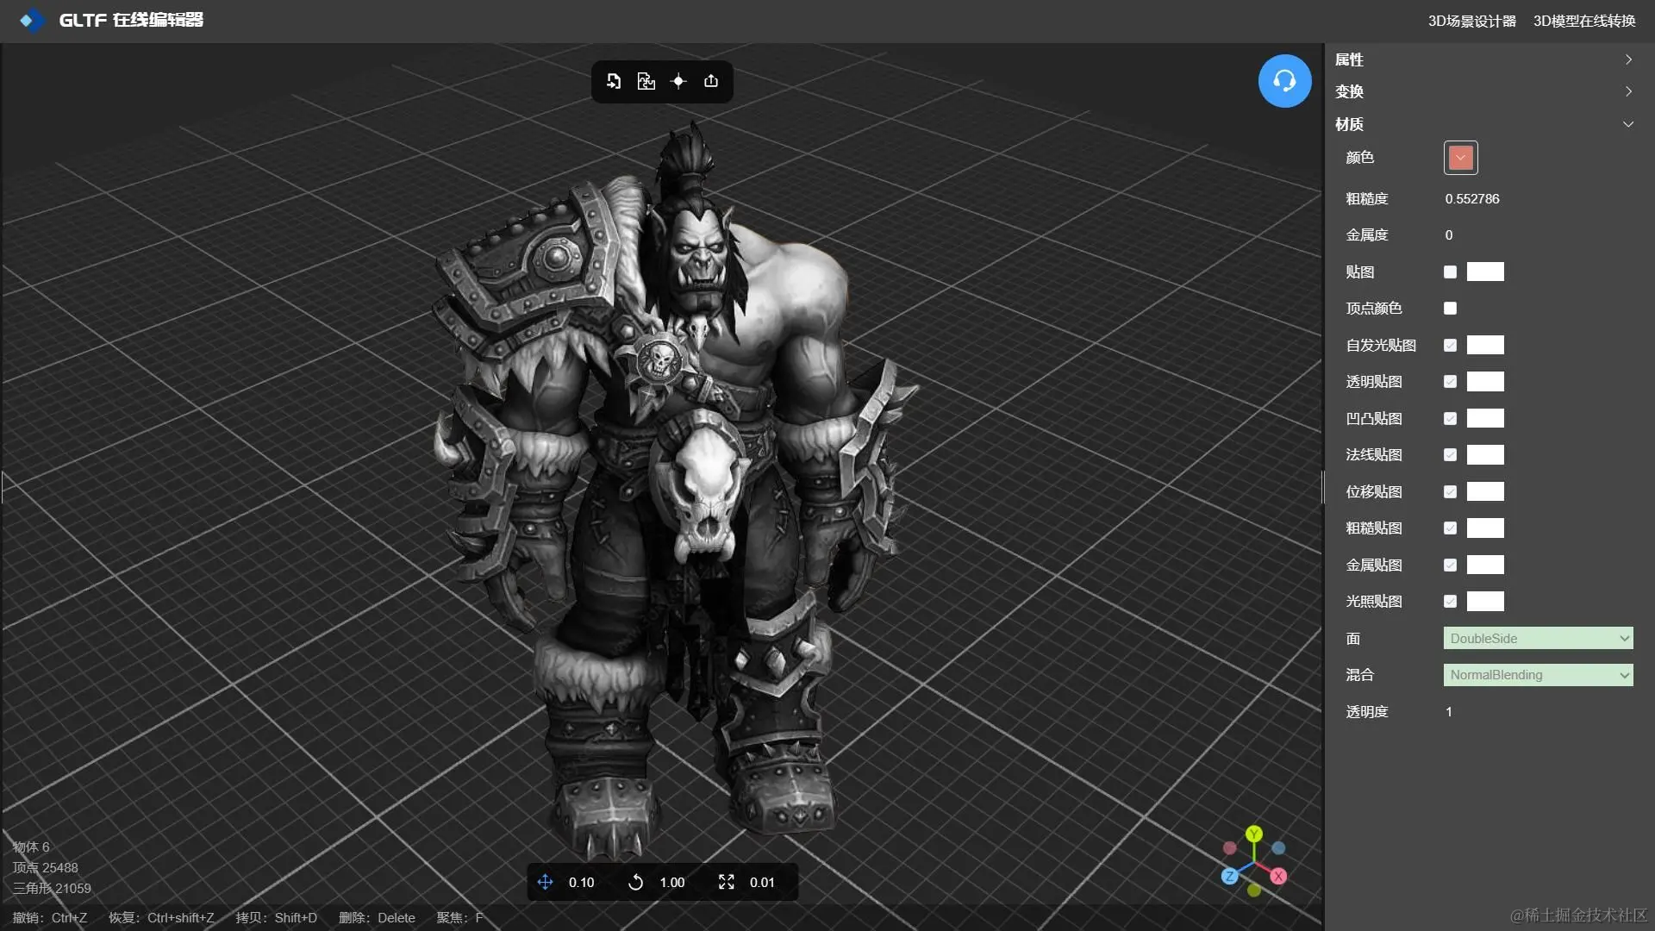
Task: Click the 粗糙度 value field 0.552786
Action: (1472, 199)
